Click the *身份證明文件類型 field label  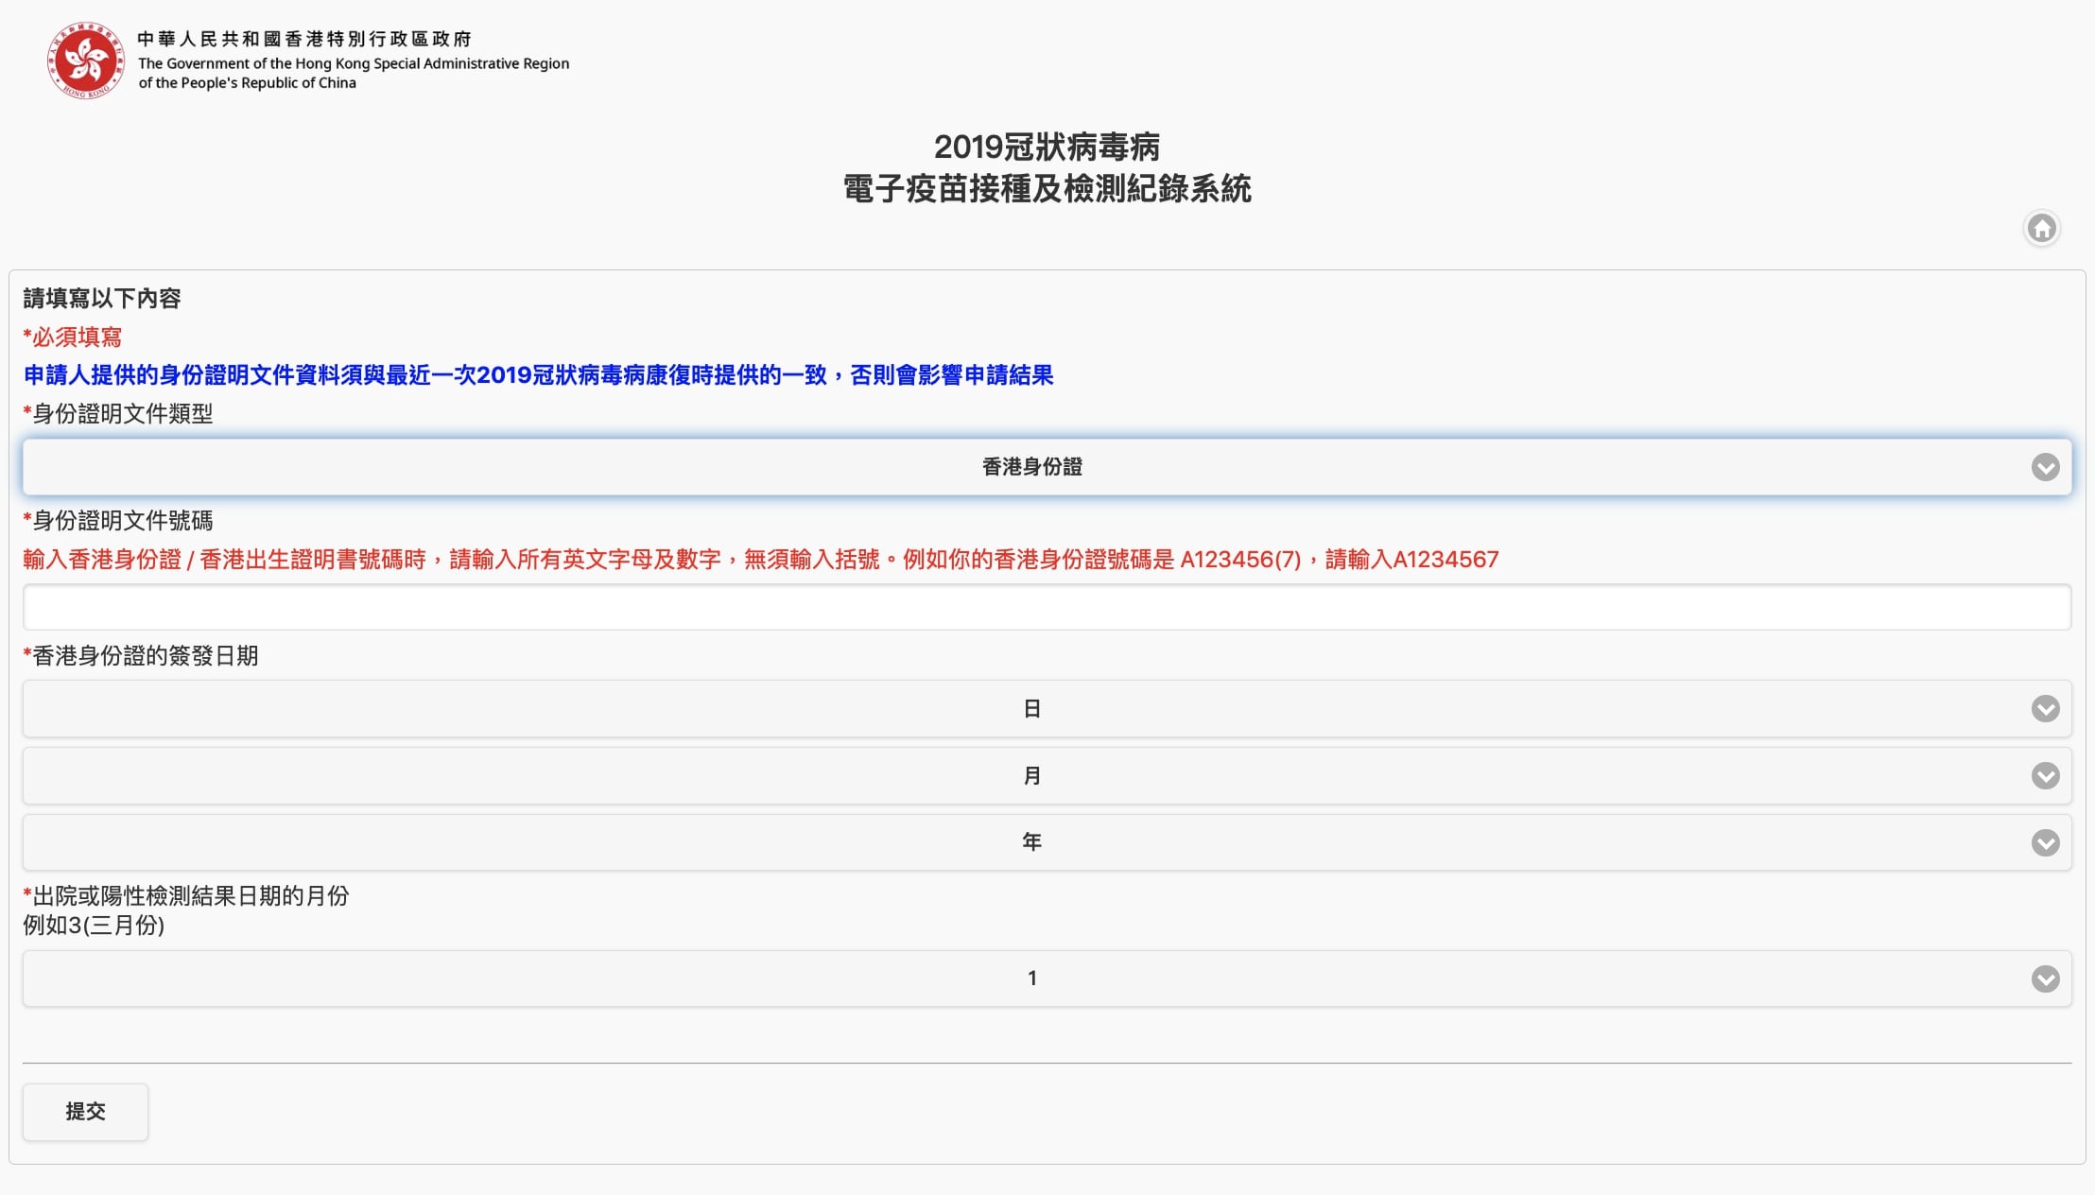(118, 414)
